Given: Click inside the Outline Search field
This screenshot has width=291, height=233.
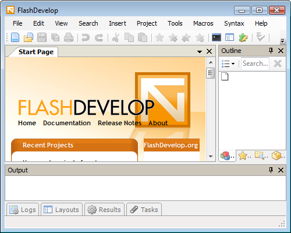Looking at the screenshot, I should tap(255, 63).
